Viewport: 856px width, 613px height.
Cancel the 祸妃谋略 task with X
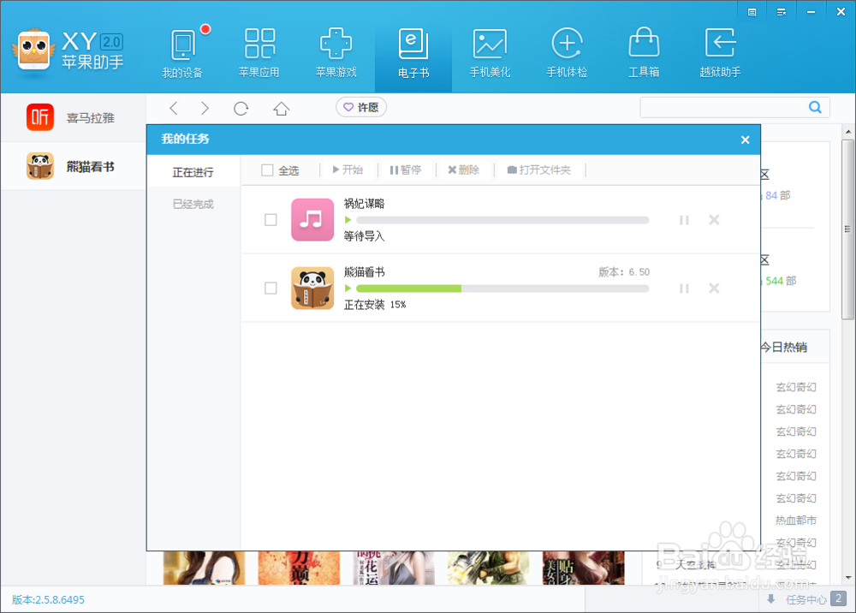[714, 220]
